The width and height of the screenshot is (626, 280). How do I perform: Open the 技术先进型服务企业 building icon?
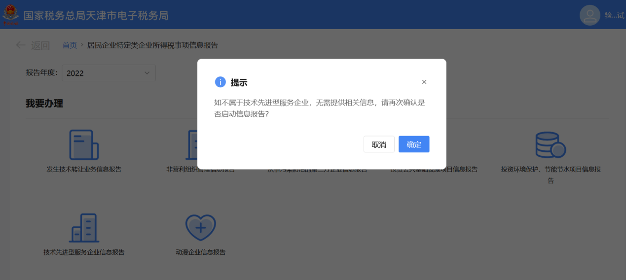(x=84, y=228)
